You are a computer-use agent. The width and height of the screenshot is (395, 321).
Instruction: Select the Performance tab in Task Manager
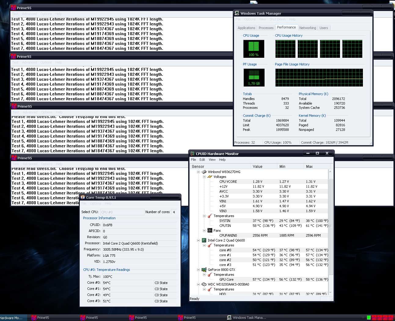click(x=286, y=27)
